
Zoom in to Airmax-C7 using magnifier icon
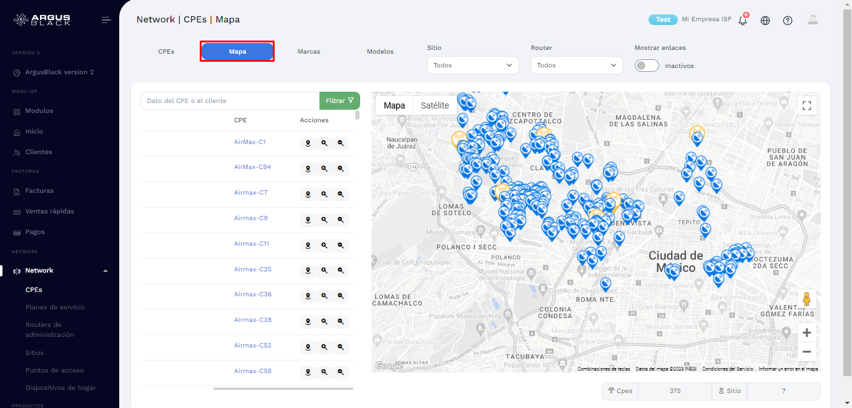point(324,194)
